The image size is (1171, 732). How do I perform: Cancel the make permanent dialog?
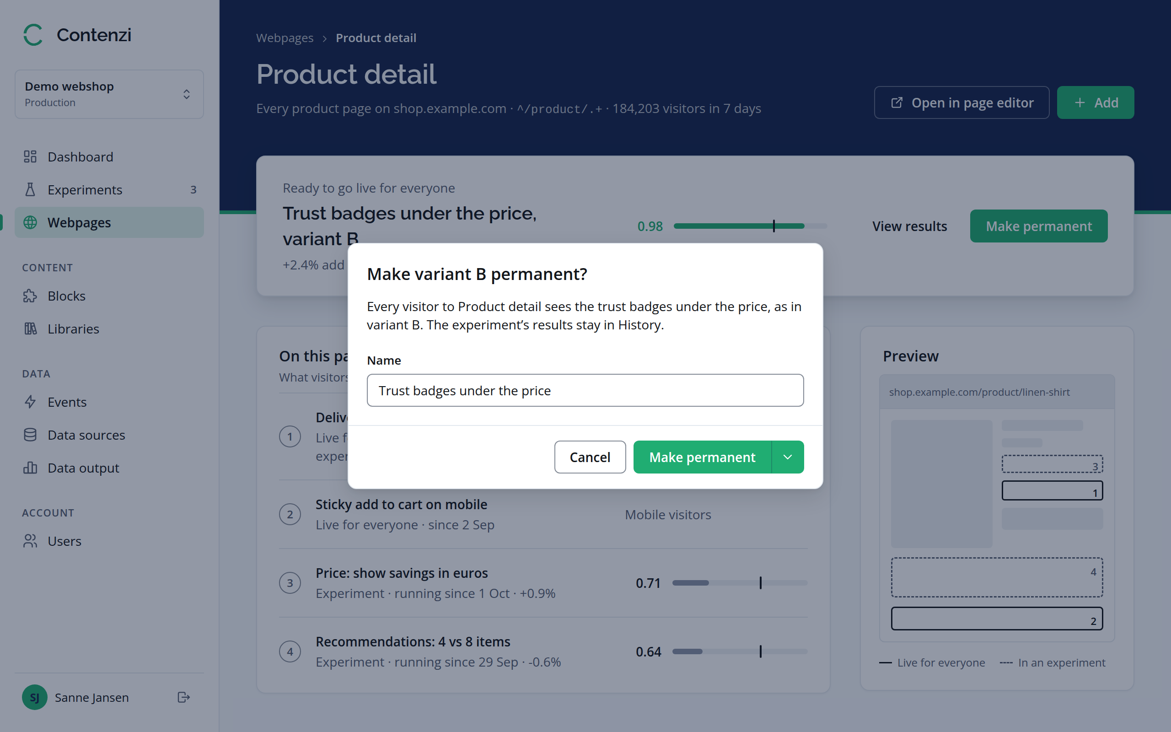590,457
